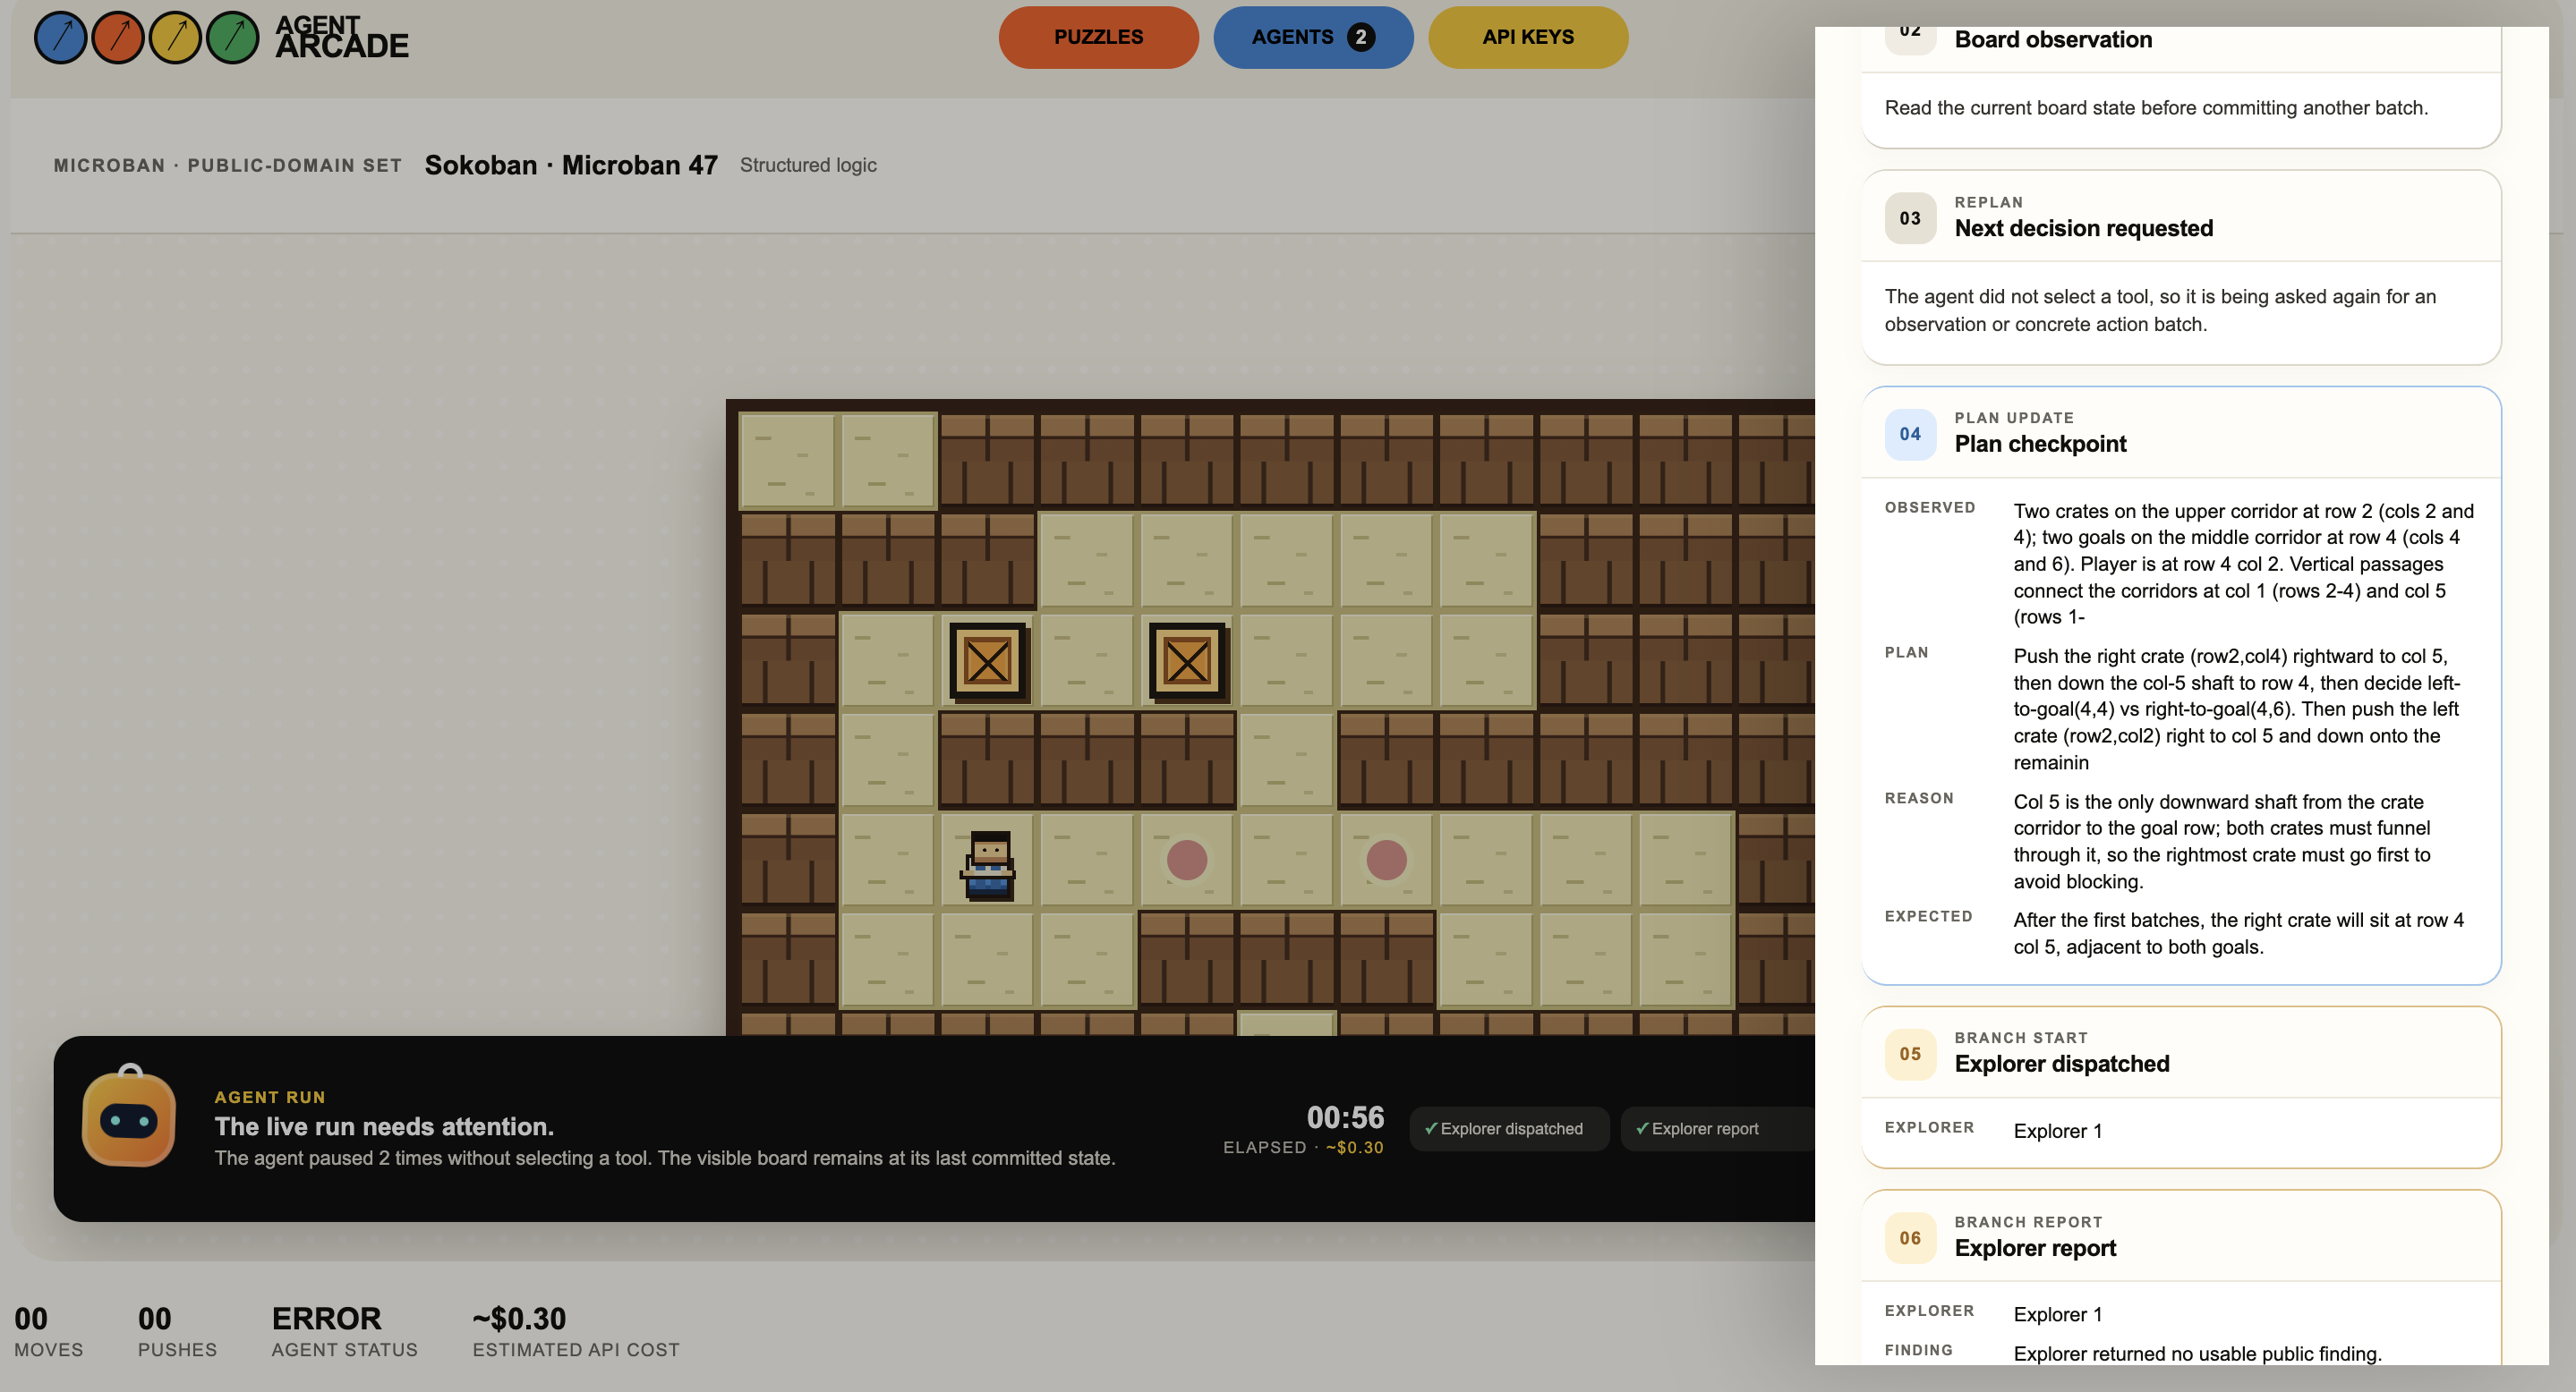Select the Explorer dispatched status chip
The width and height of the screenshot is (2576, 1392).
pos(1509,1128)
